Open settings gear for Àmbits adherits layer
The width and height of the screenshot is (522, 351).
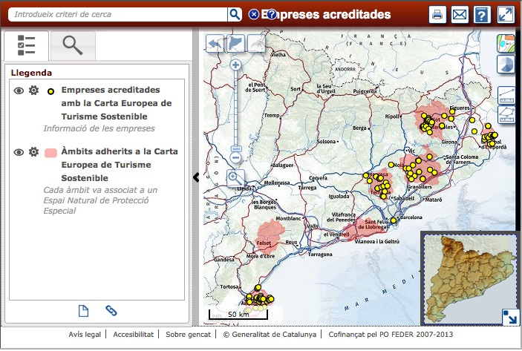[x=33, y=152]
